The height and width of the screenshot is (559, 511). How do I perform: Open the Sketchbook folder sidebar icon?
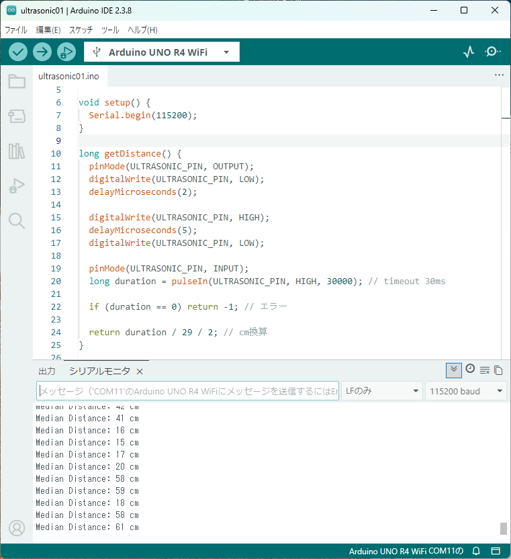click(17, 82)
